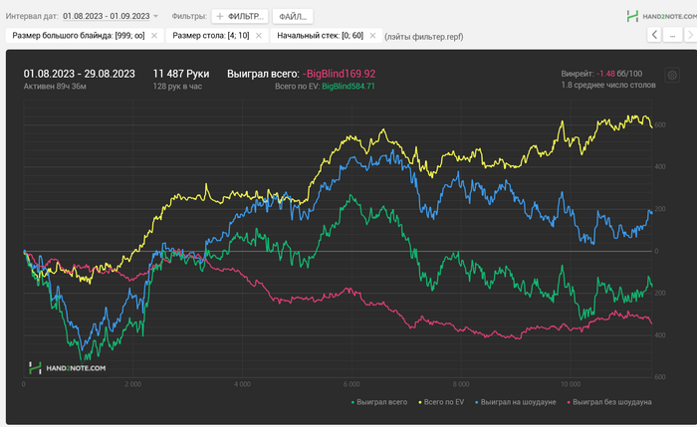Click the 6 000 x-axis label

click(351, 384)
